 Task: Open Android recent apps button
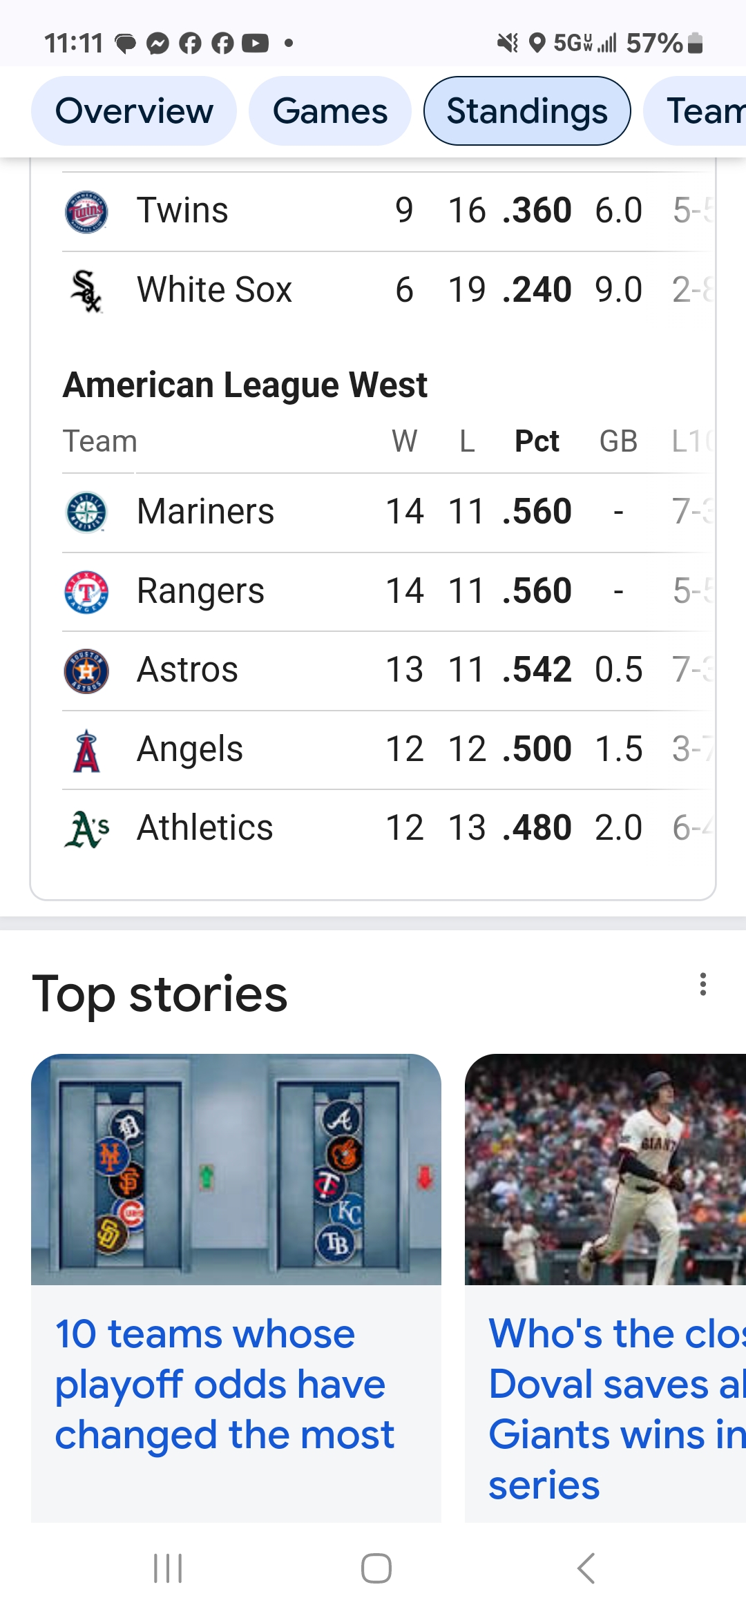tap(168, 1568)
